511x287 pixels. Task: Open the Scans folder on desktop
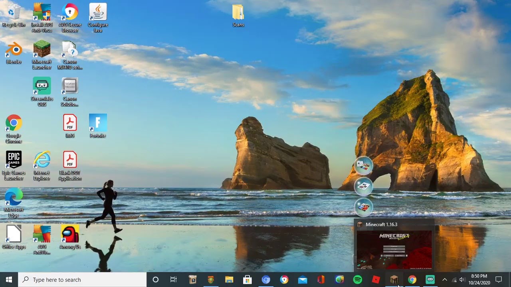tap(238, 16)
